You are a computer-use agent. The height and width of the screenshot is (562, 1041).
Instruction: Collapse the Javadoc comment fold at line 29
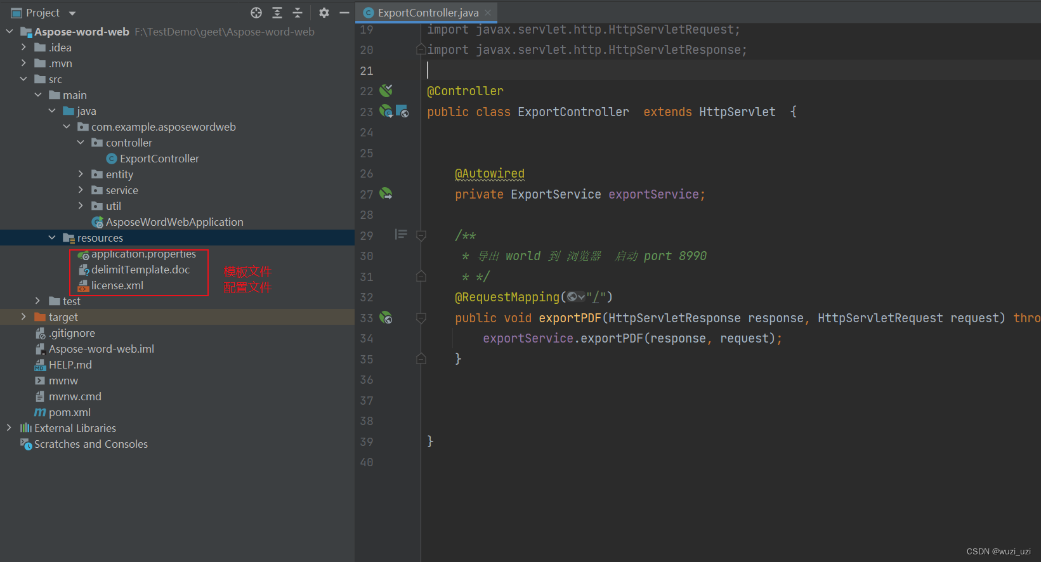pyautogui.click(x=421, y=235)
